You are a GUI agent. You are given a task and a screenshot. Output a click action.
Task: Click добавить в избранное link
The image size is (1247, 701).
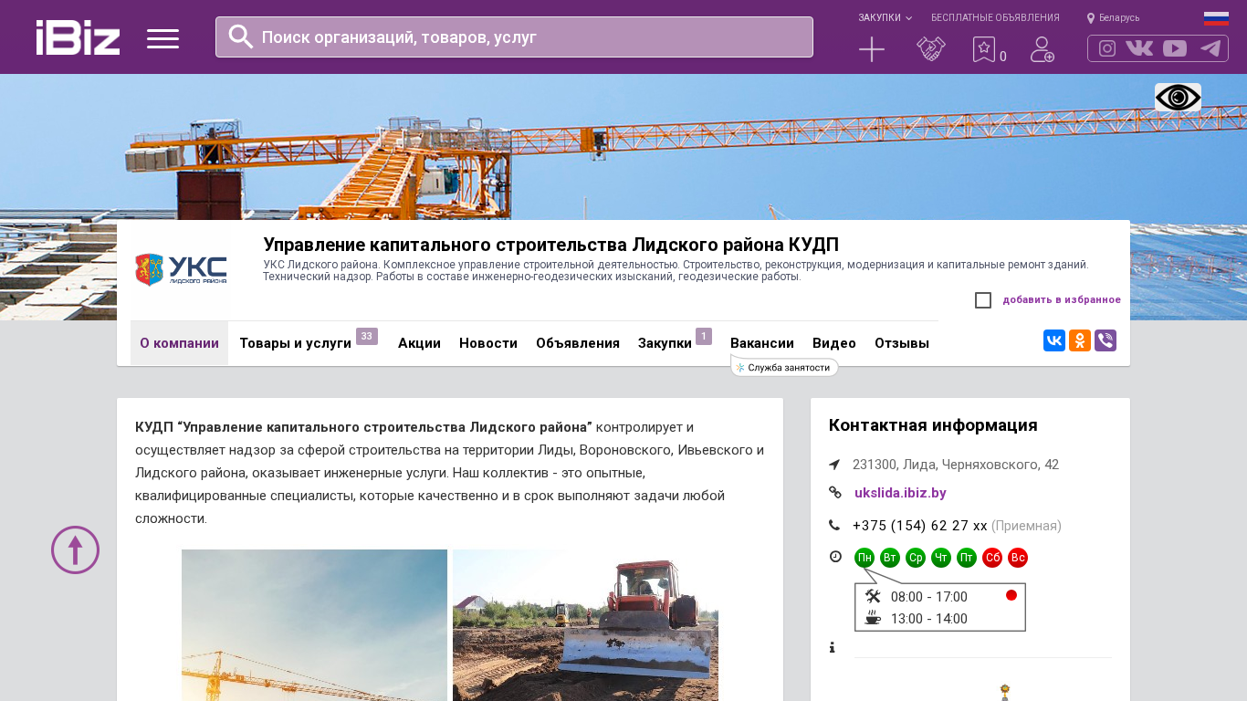pos(1062,299)
